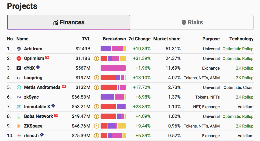Viewport: 260px width, 141px height.
Task: Click the Metis Andromeda logo icon
Action: tap(19, 87)
